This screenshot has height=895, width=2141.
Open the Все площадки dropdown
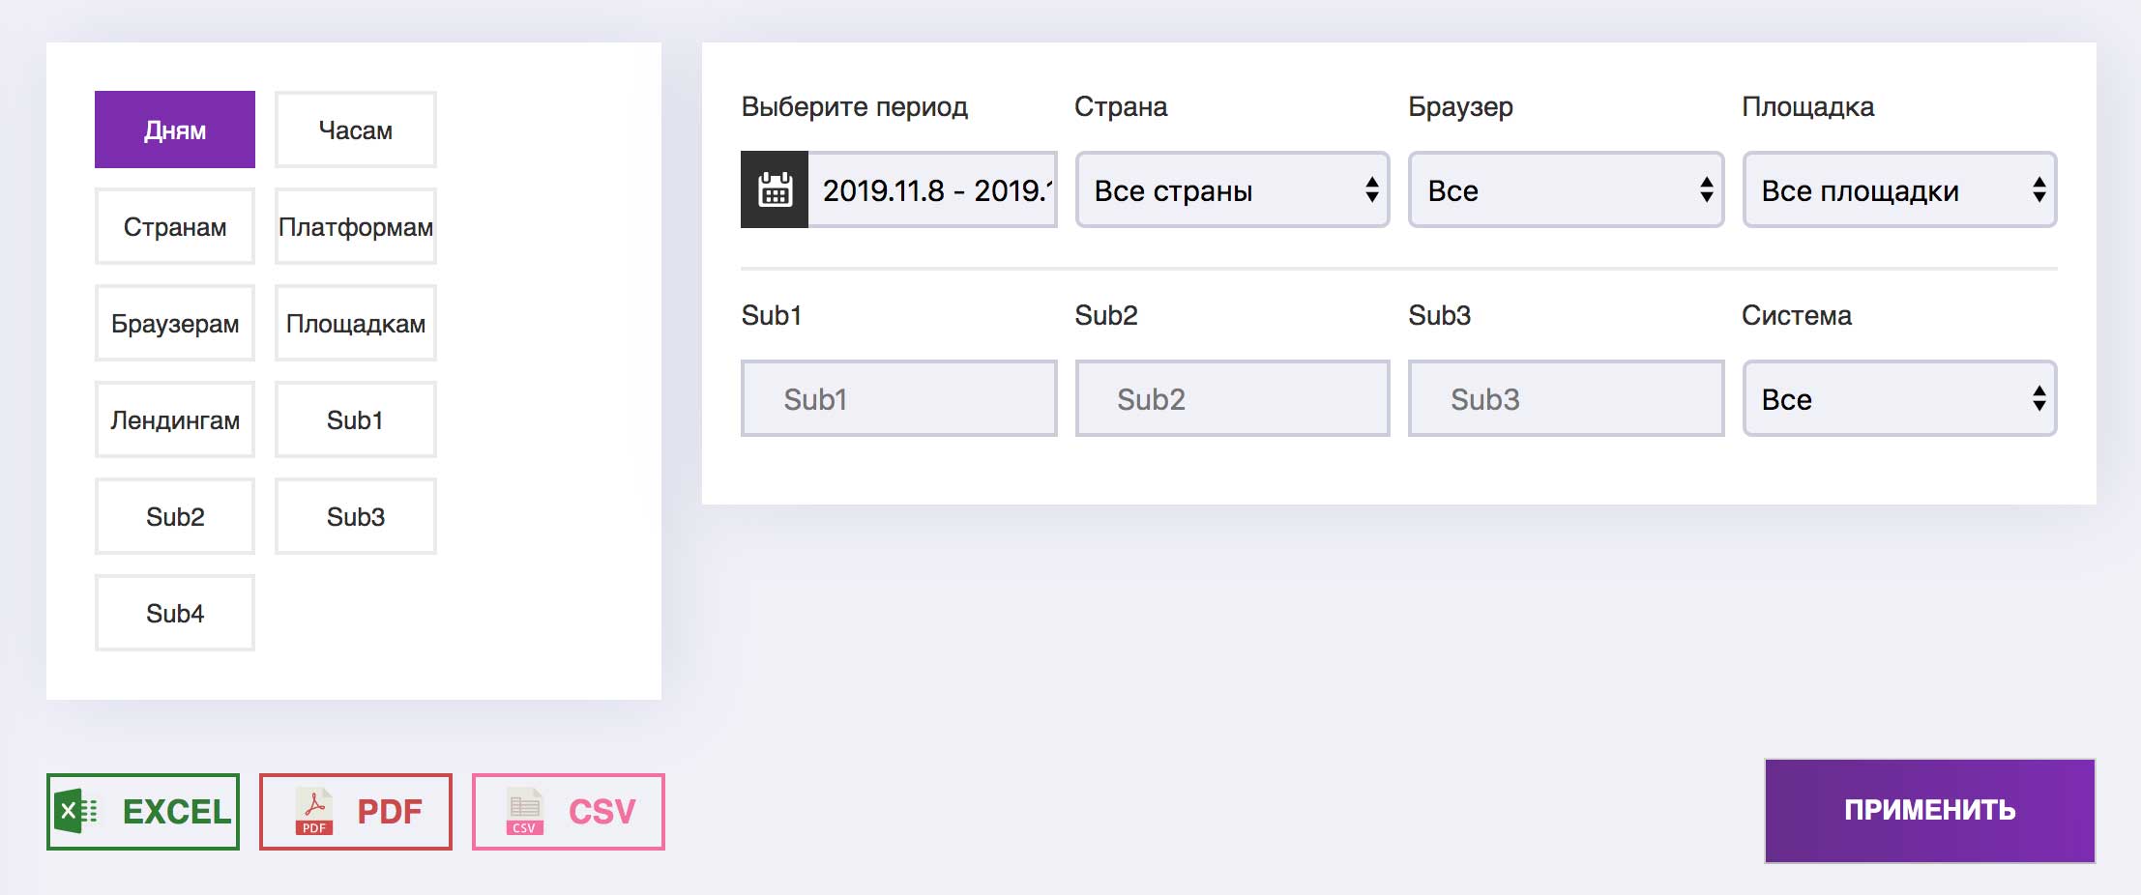pyautogui.click(x=1898, y=189)
